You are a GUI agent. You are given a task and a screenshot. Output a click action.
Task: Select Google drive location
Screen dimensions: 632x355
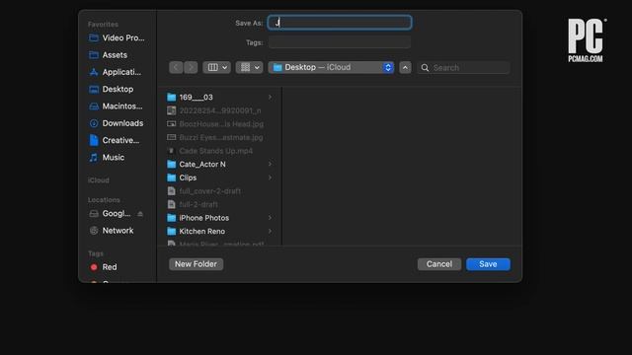click(x=110, y=213)
